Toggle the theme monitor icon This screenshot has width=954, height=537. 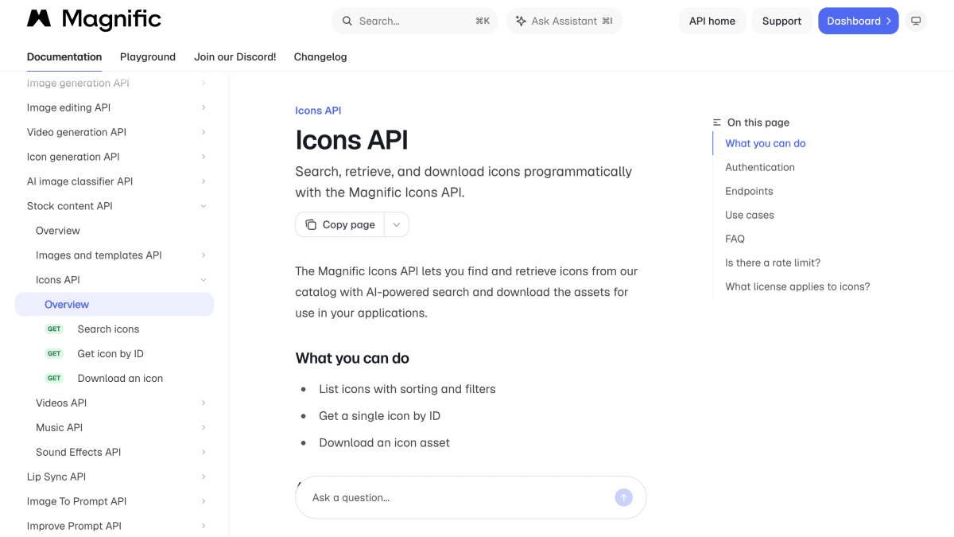(916, 21)
